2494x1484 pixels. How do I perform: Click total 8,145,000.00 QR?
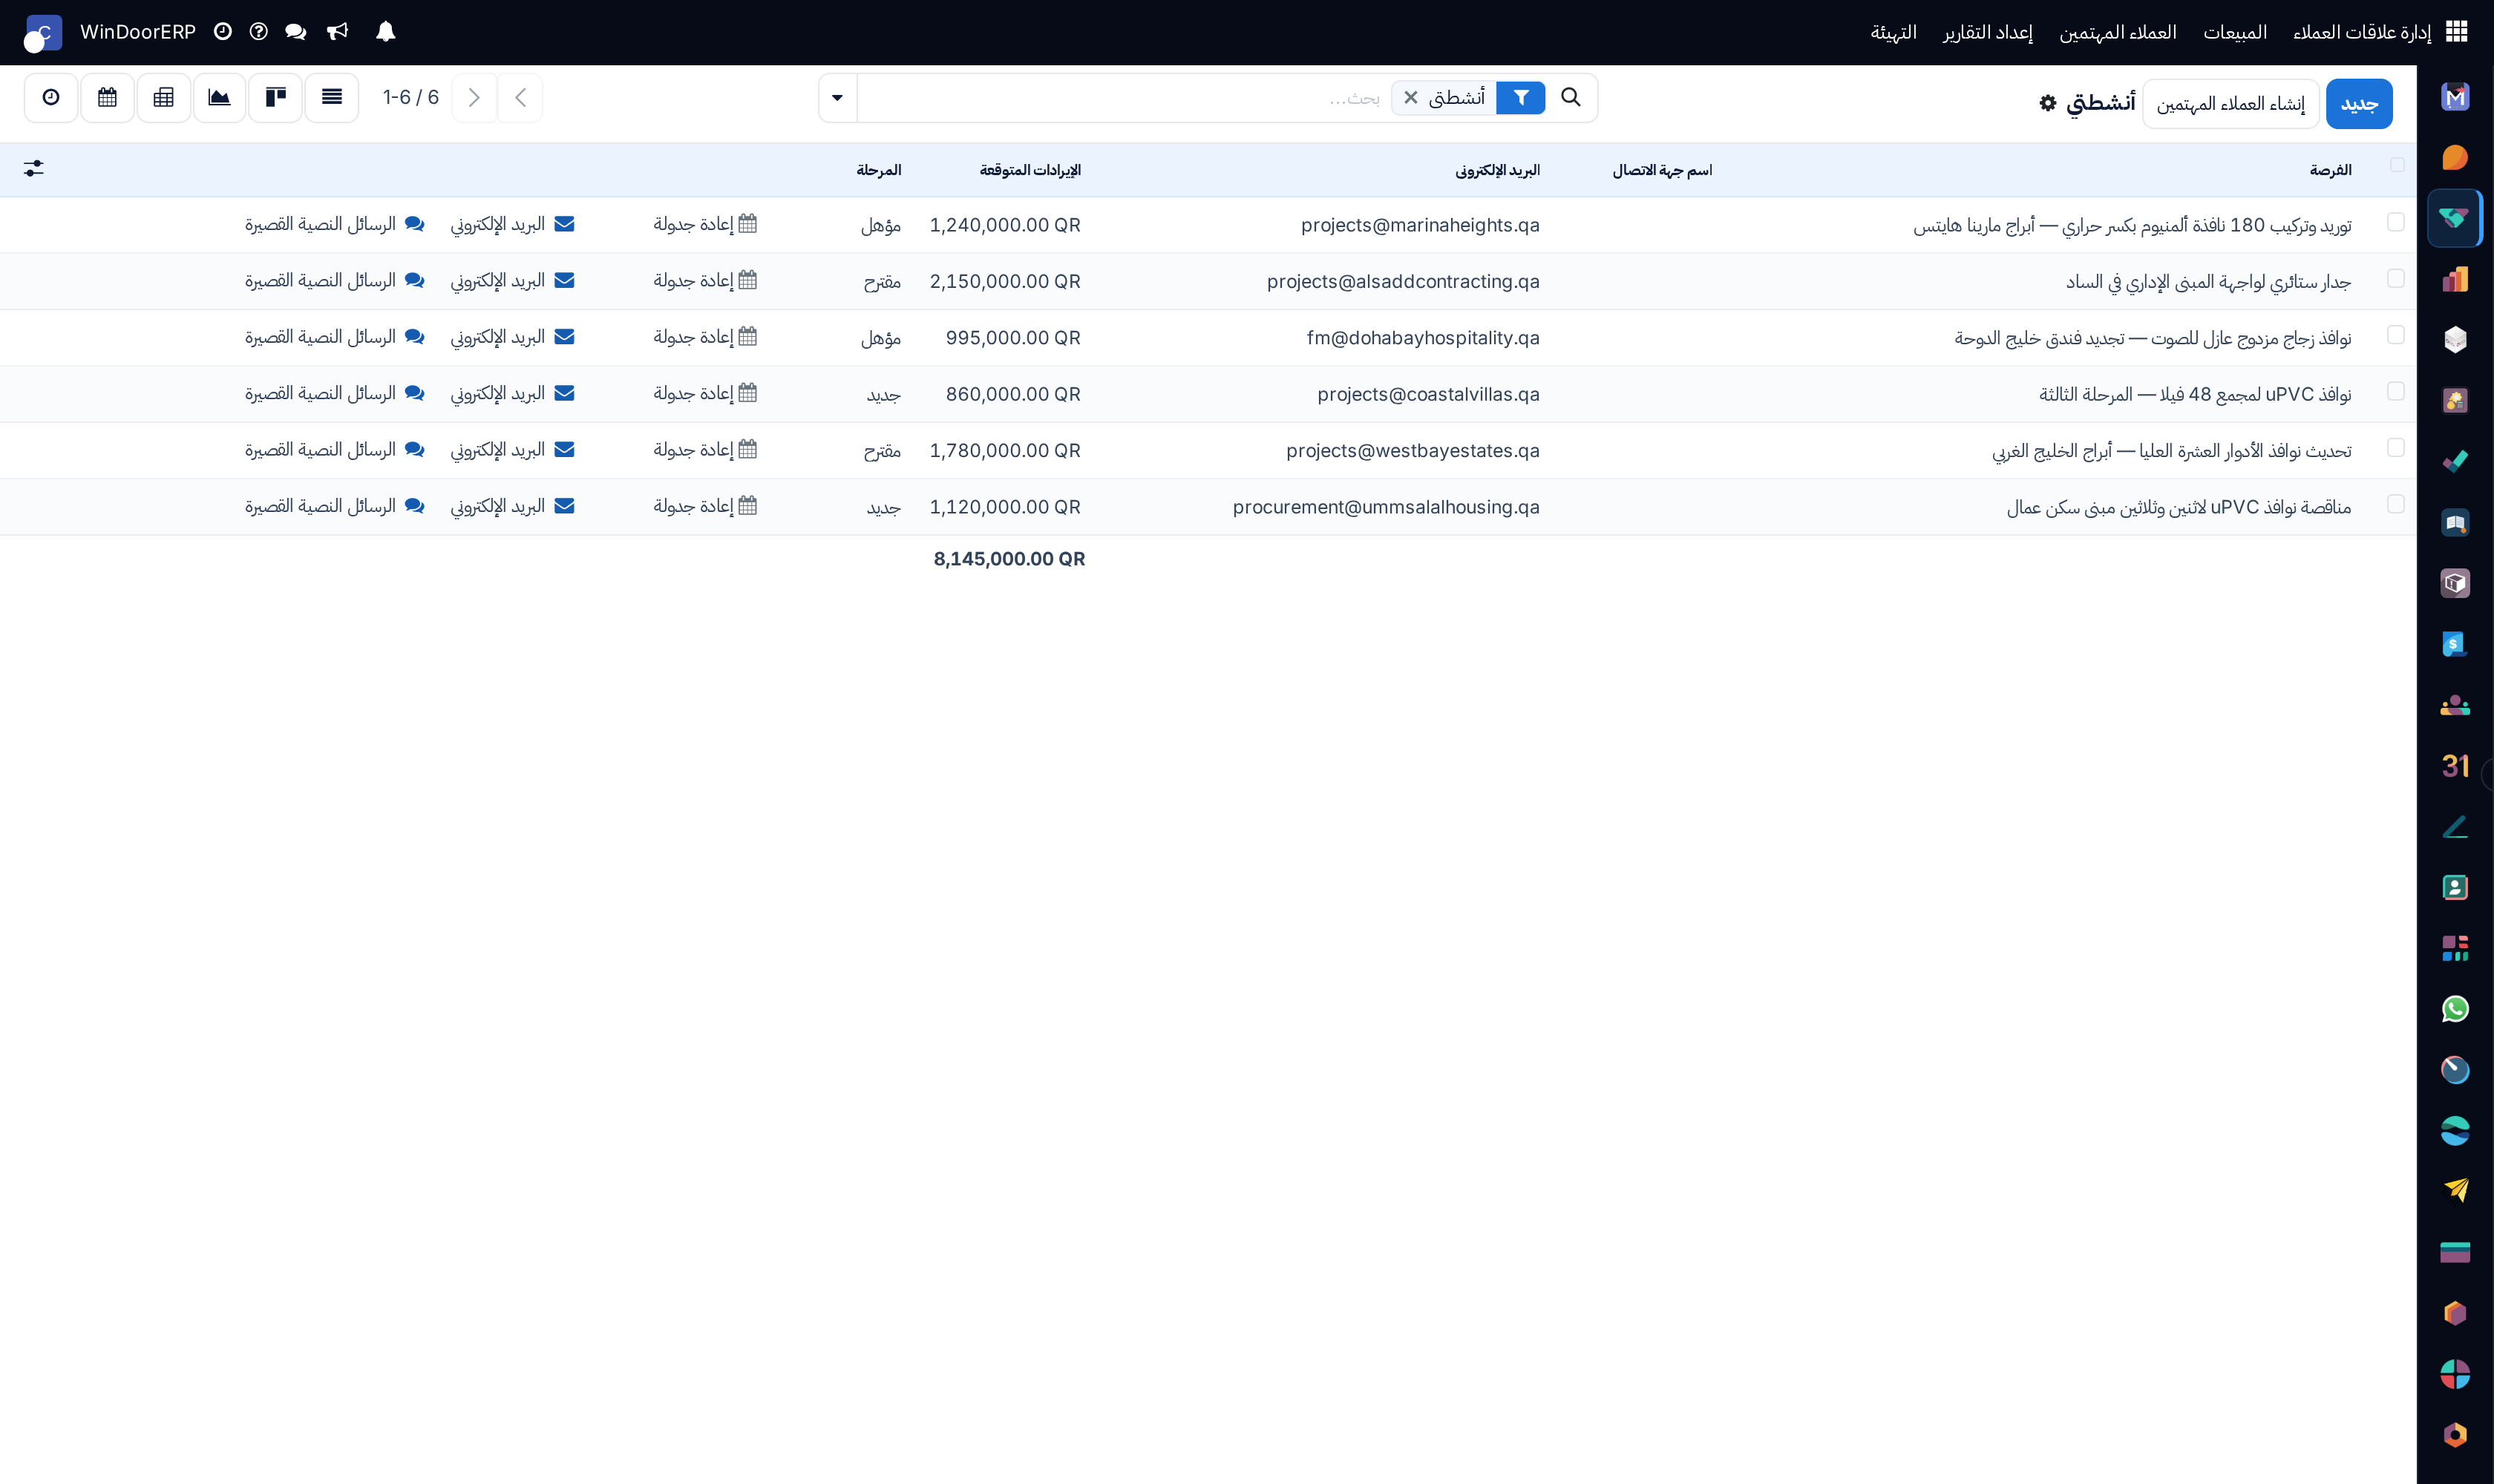point(1009,559)
